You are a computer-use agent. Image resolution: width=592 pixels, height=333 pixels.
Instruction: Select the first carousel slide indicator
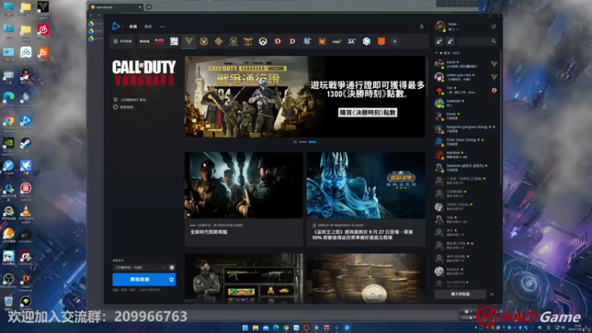pyautogui.click(x=303, y=142)
